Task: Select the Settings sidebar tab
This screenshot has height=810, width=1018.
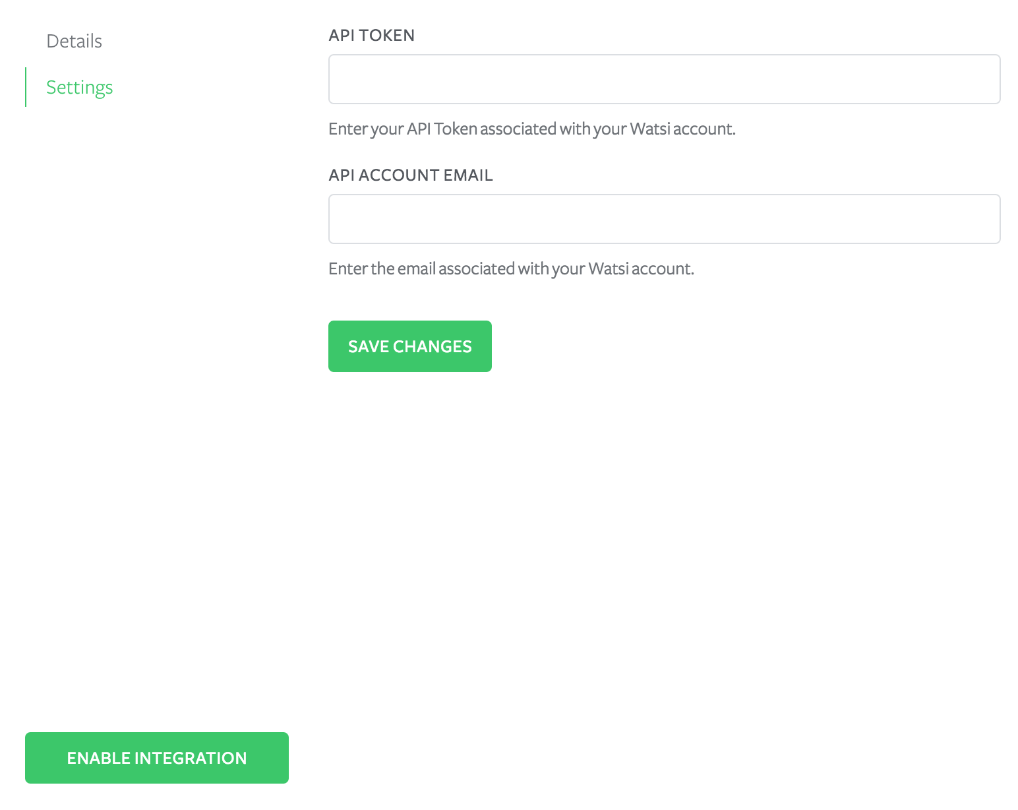Action: 79,87
